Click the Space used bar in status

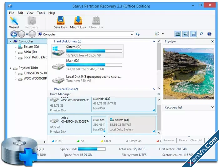[x=92, y=149]
